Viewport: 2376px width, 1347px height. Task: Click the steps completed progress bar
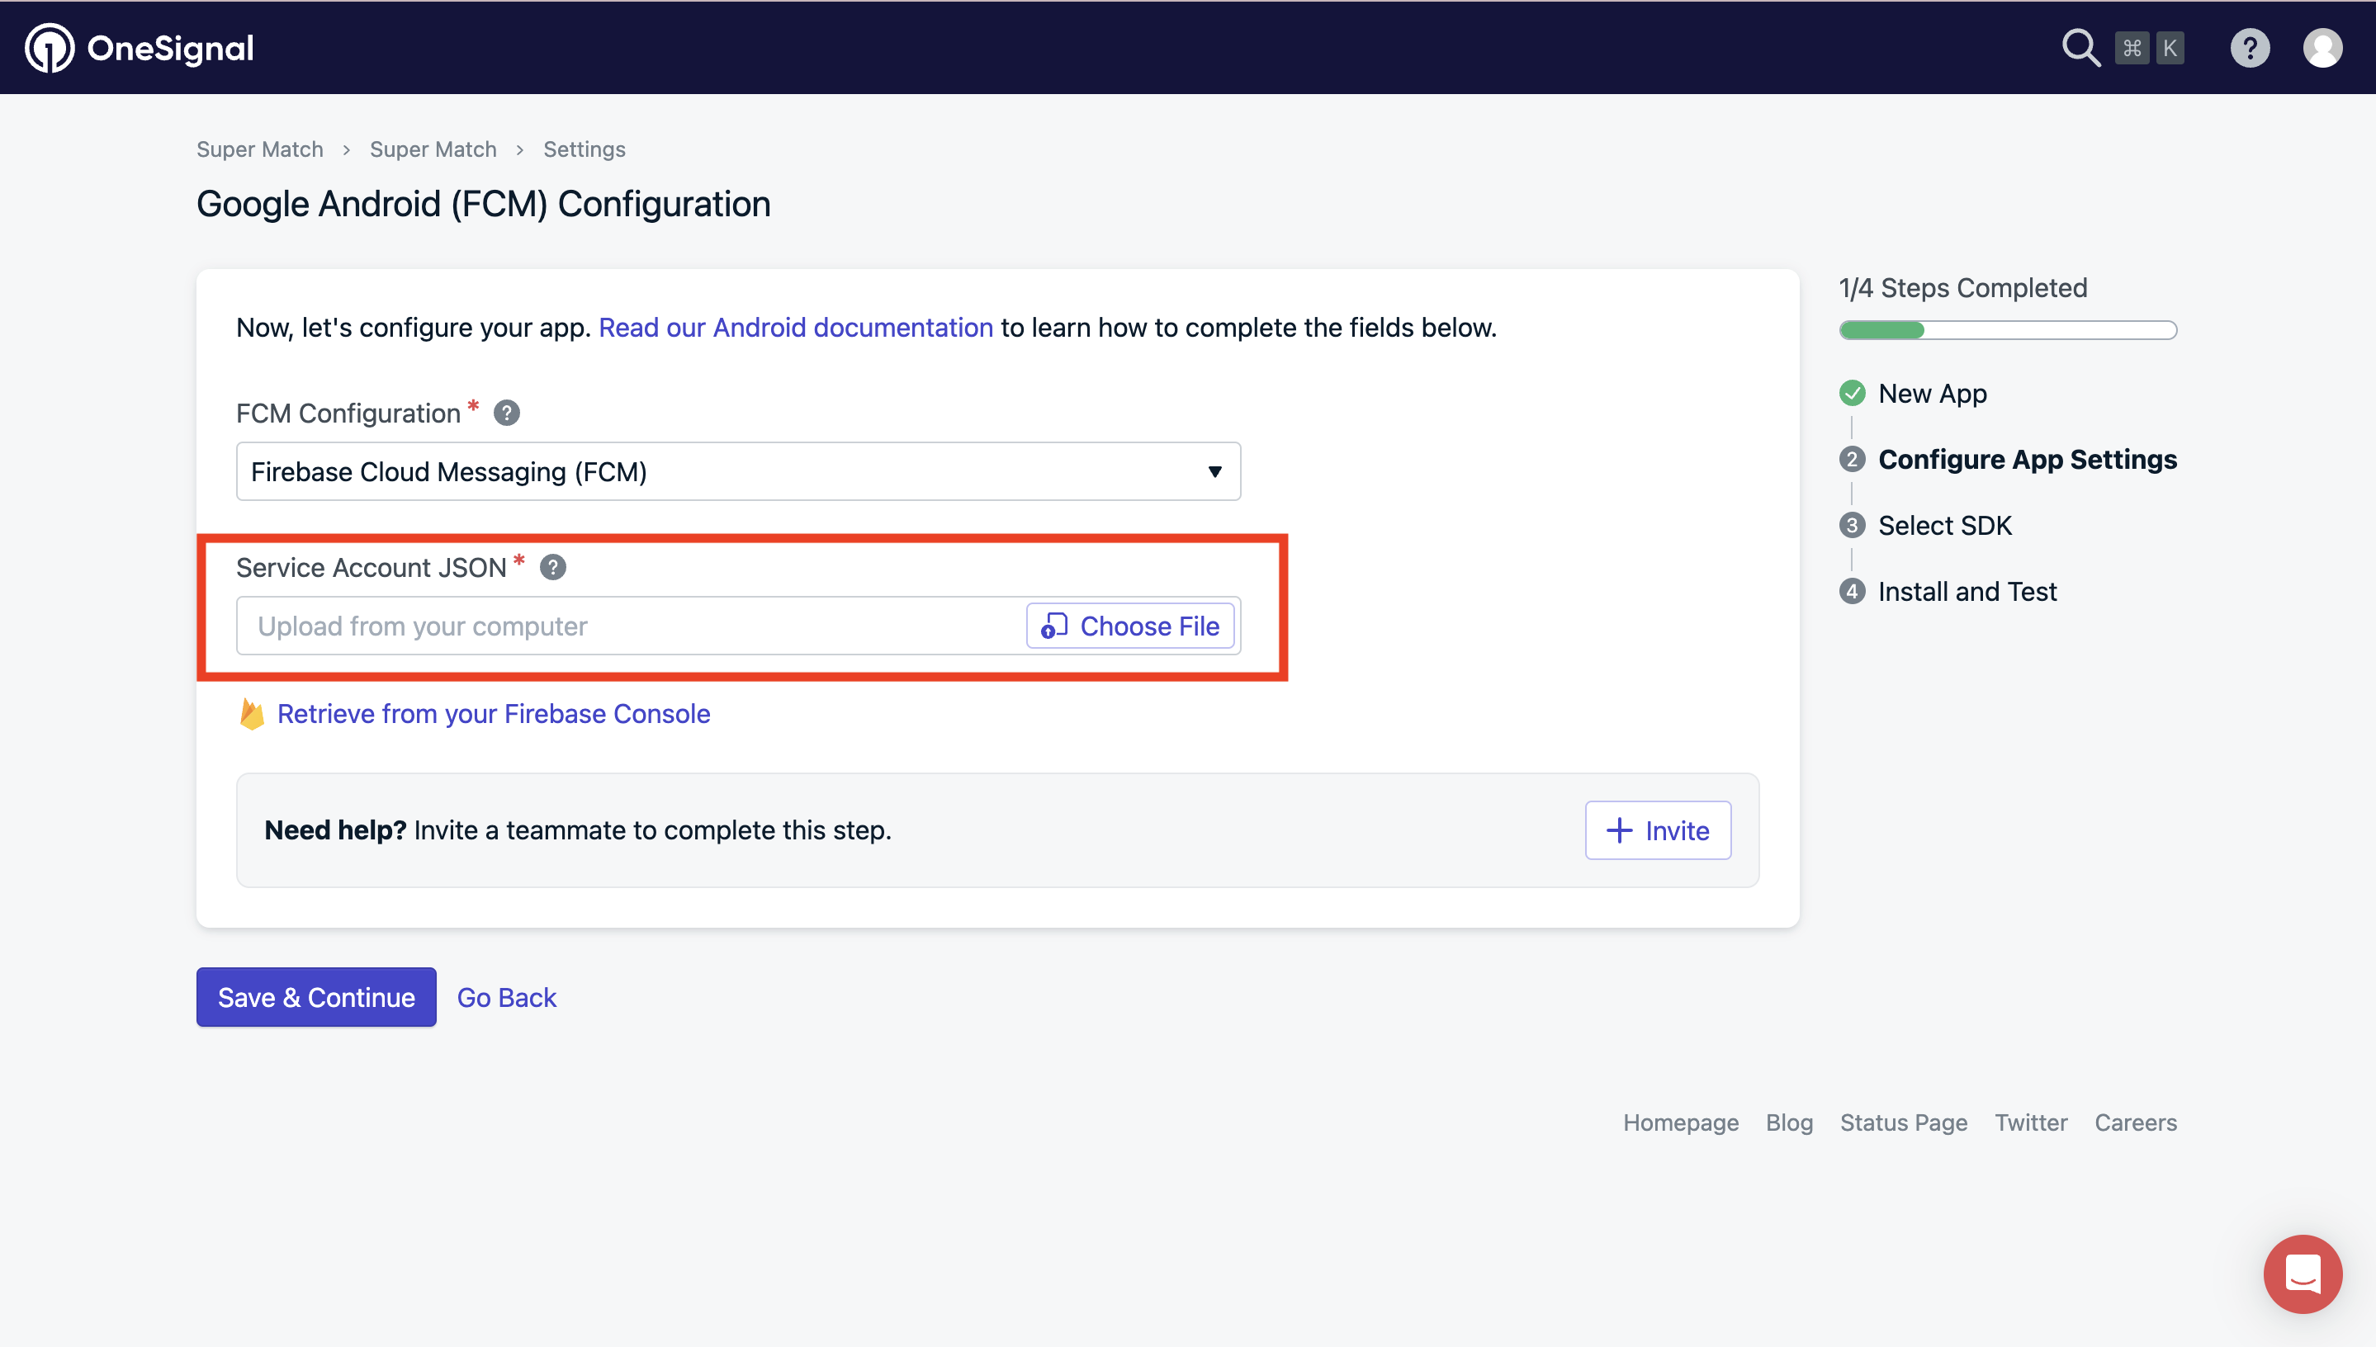[x=2008, y=330]
